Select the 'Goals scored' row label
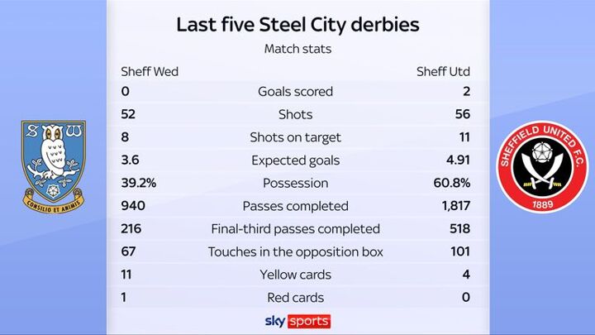This screenshot has height=335, width=595. click(295, 92)
